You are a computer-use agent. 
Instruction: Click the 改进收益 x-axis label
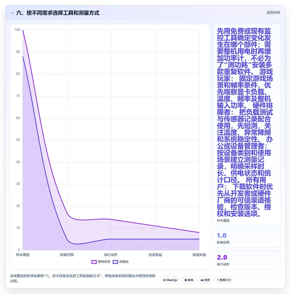(x=155, y=255)
